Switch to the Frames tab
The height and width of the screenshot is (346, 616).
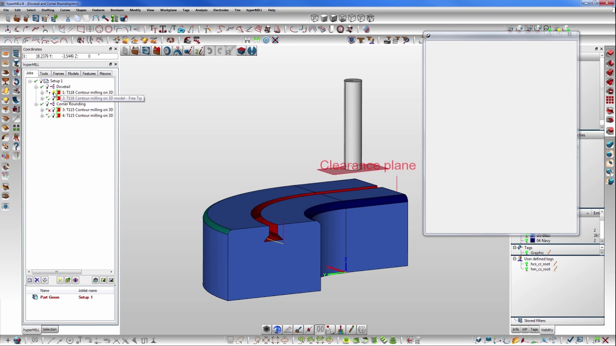tap(58, 74)
